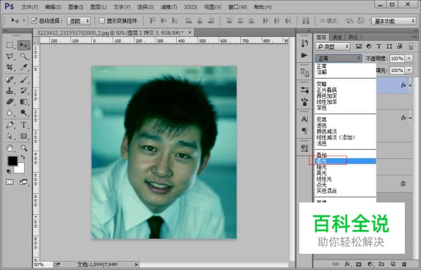Select the Horizontal Type tool
The image size is (421, 270).
tap(23, 125)
